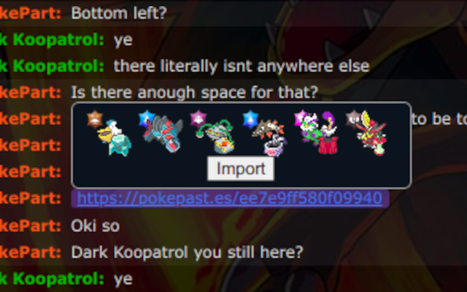Click the brown Ground tera icon by Pelipper

95,119
